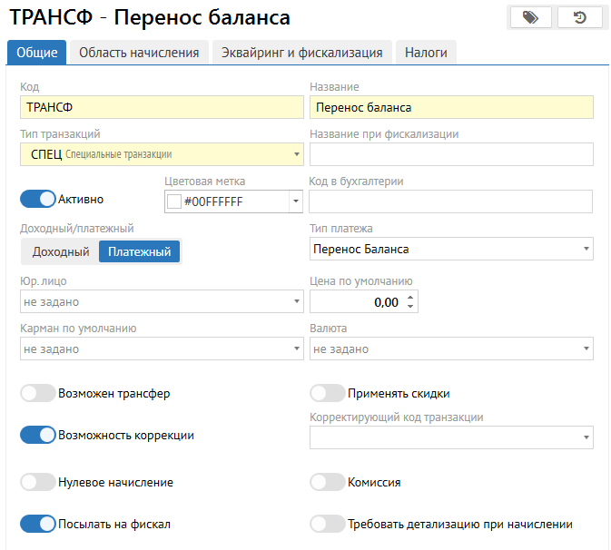Click the tags icon button
This screenshot has width=611, height=550.
[530, 17]
